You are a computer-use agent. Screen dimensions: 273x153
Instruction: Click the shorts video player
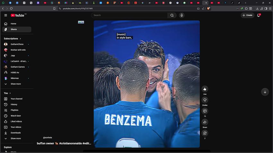click(x=146, y=84)
